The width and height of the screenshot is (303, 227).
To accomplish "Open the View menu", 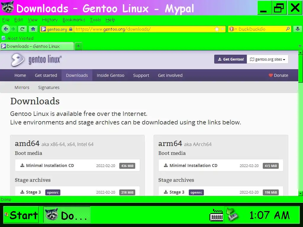I will 33,20.
